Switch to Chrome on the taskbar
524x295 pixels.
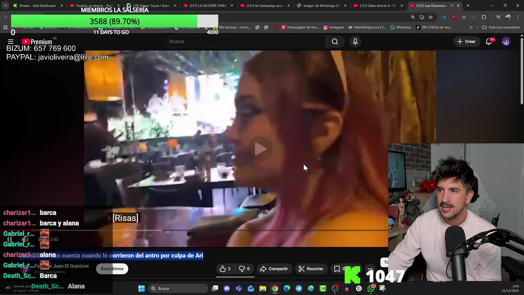coord(275,288)
